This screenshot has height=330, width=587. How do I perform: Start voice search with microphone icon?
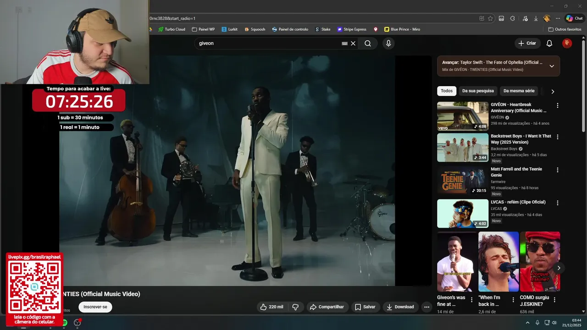coord(388,44)
